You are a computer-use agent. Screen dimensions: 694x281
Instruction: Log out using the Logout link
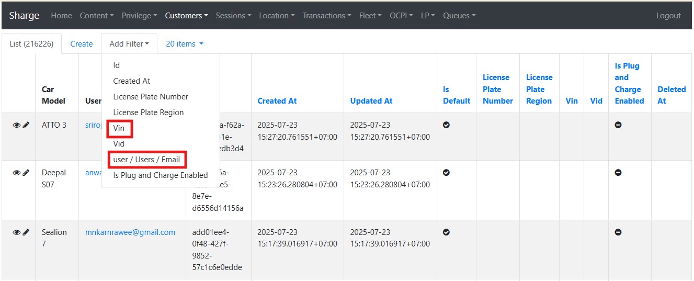pos(668,16)
